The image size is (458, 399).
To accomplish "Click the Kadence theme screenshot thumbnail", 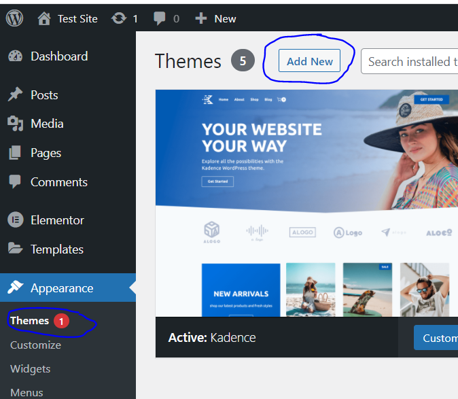I will click(x=306, y=203).
